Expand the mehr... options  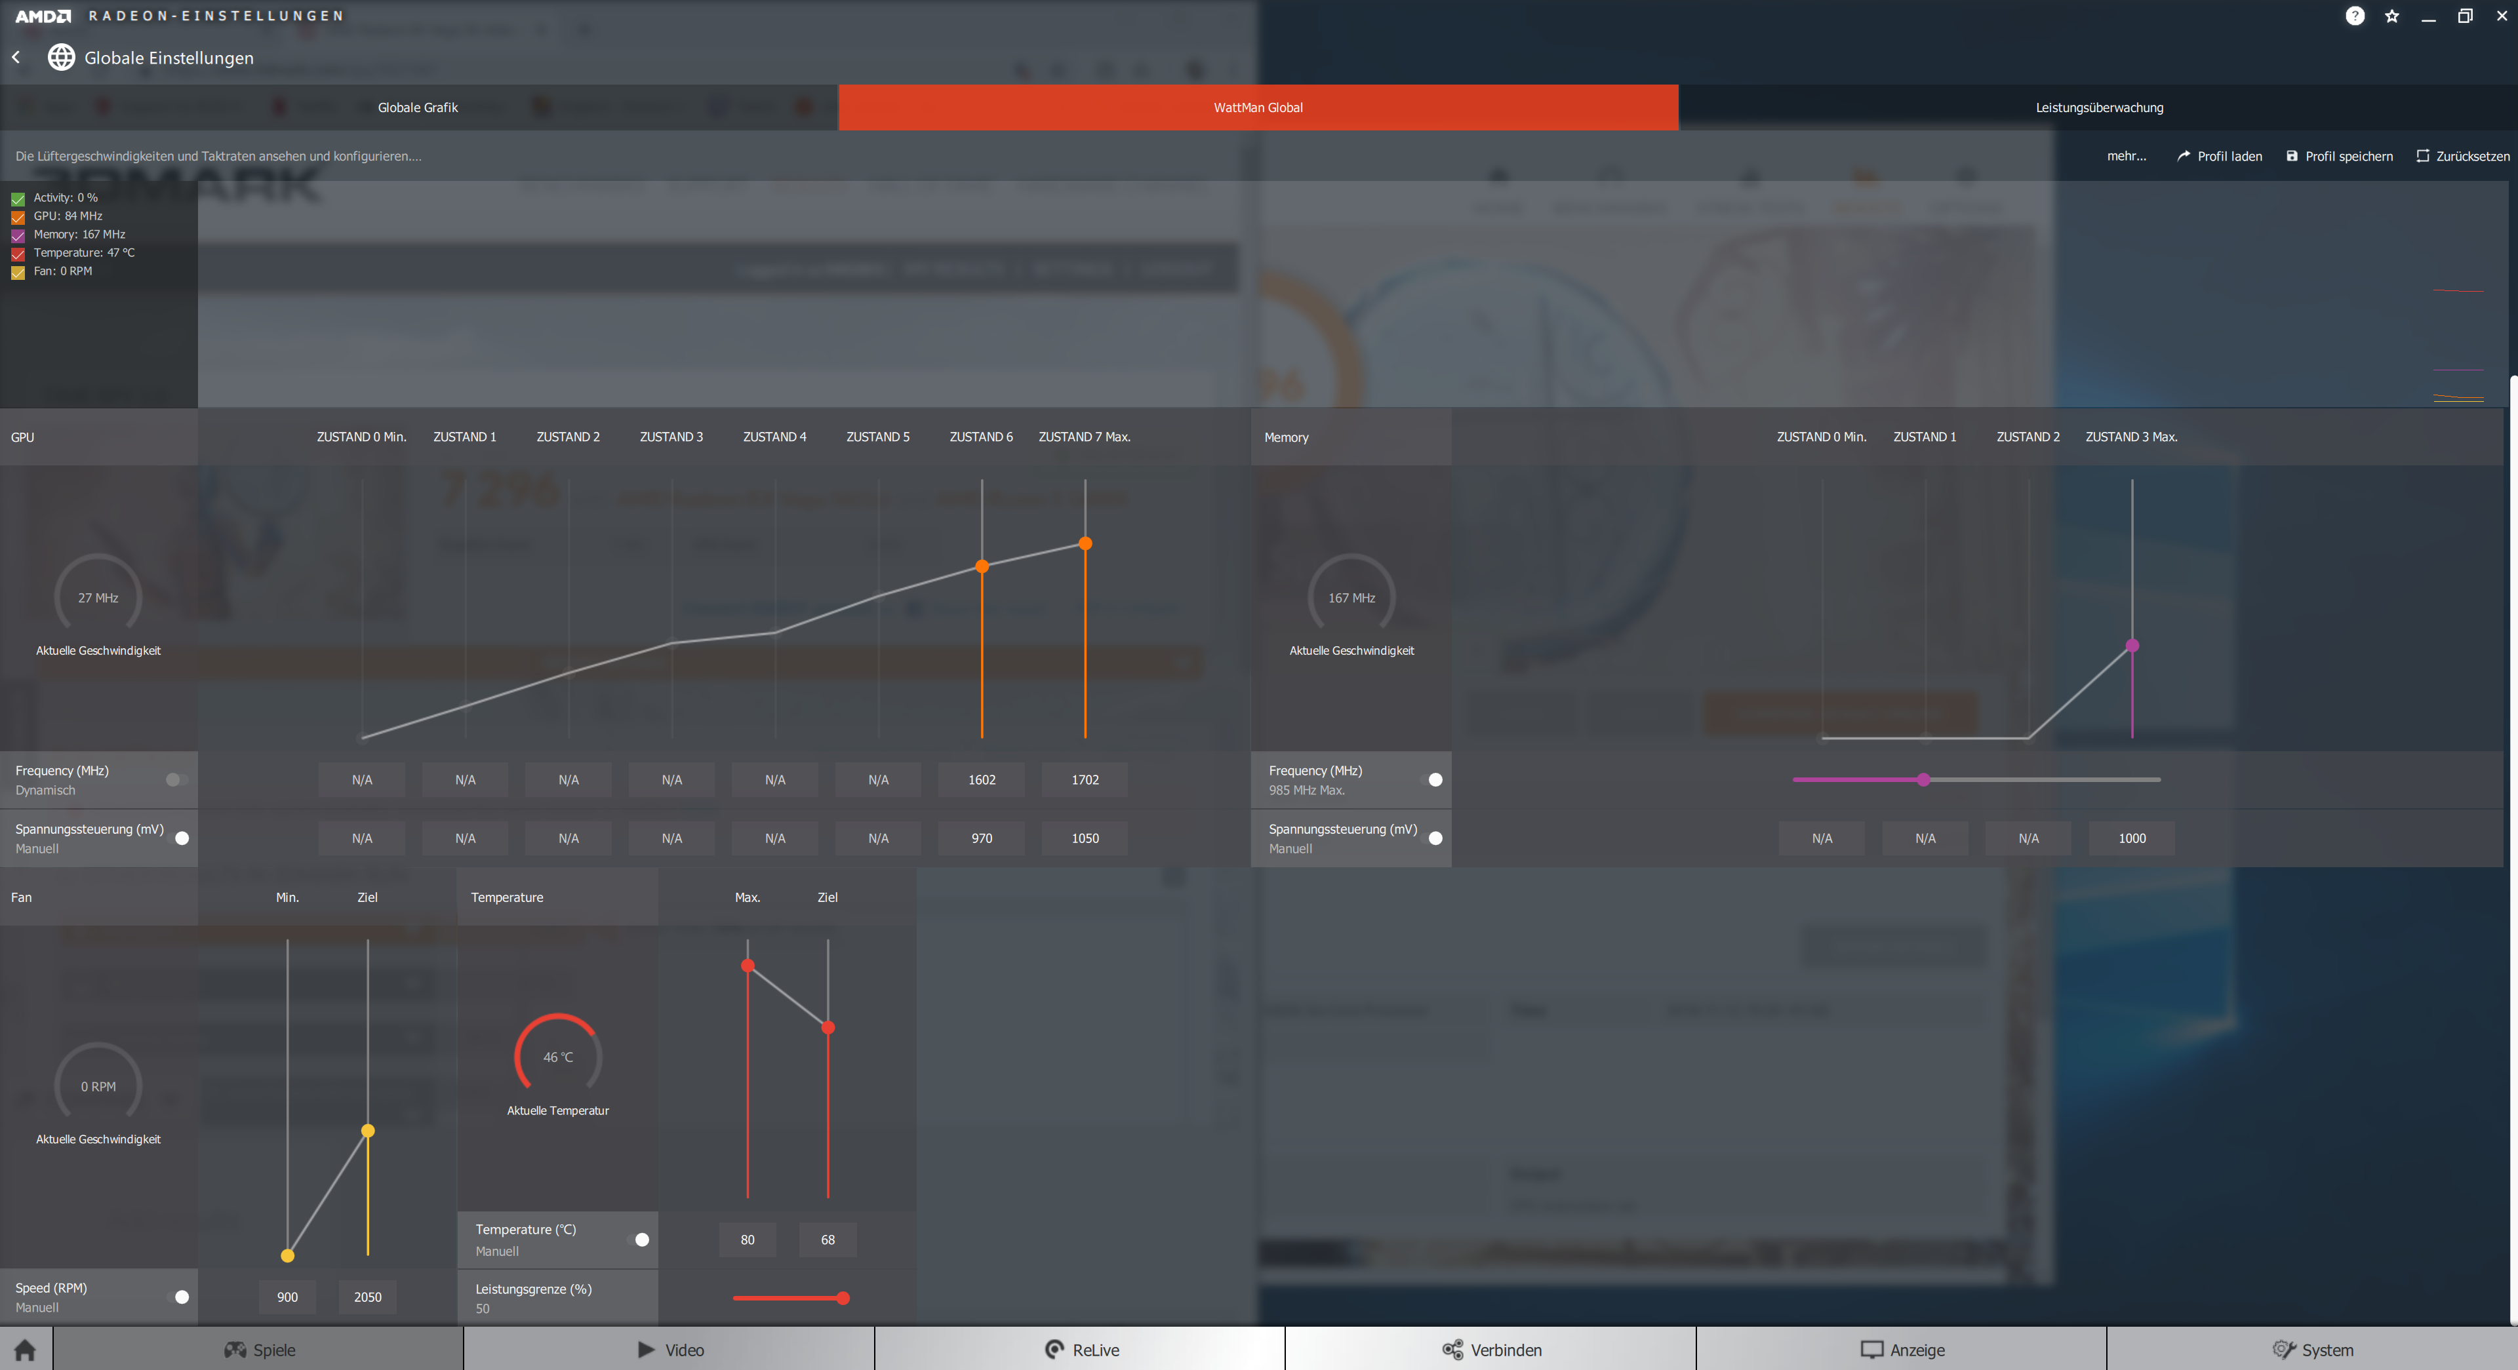coord(2126,157)
